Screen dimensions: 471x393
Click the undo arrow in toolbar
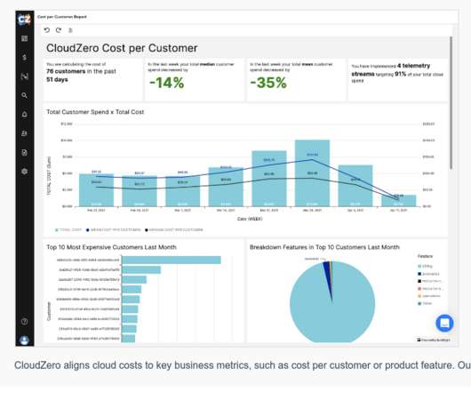click(x=47, y=30)
